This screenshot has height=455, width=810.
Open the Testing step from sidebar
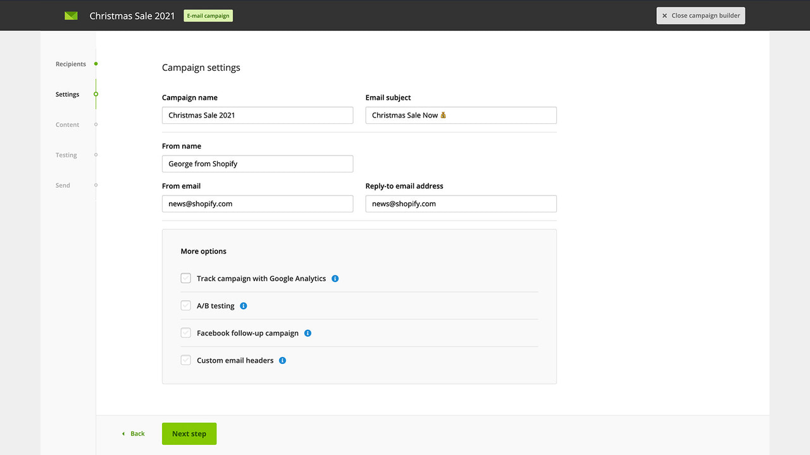(66, 155)
